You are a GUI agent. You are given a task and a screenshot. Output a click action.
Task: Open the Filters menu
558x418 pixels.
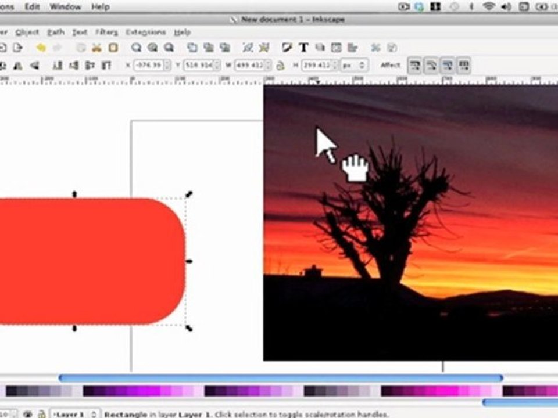[x=106, y=33]
